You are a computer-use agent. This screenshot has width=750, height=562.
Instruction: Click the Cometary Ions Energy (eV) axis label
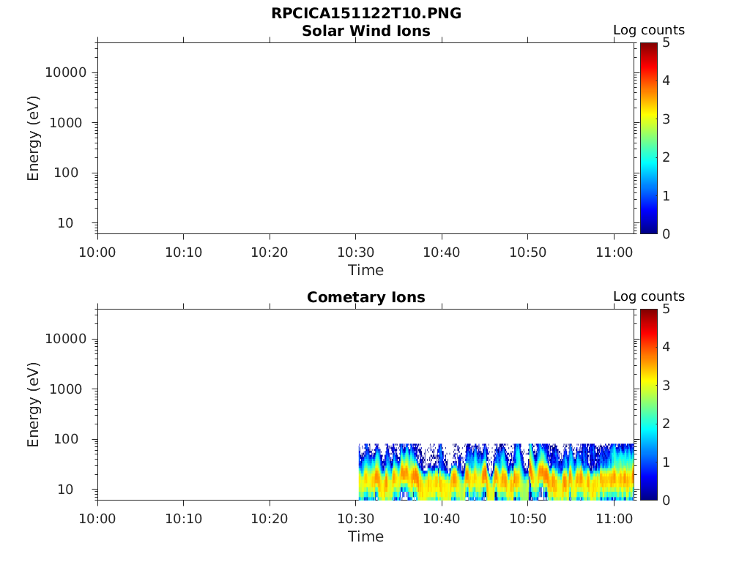33,405
